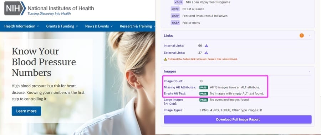Click the No oversized images found text

coord(230,100)
